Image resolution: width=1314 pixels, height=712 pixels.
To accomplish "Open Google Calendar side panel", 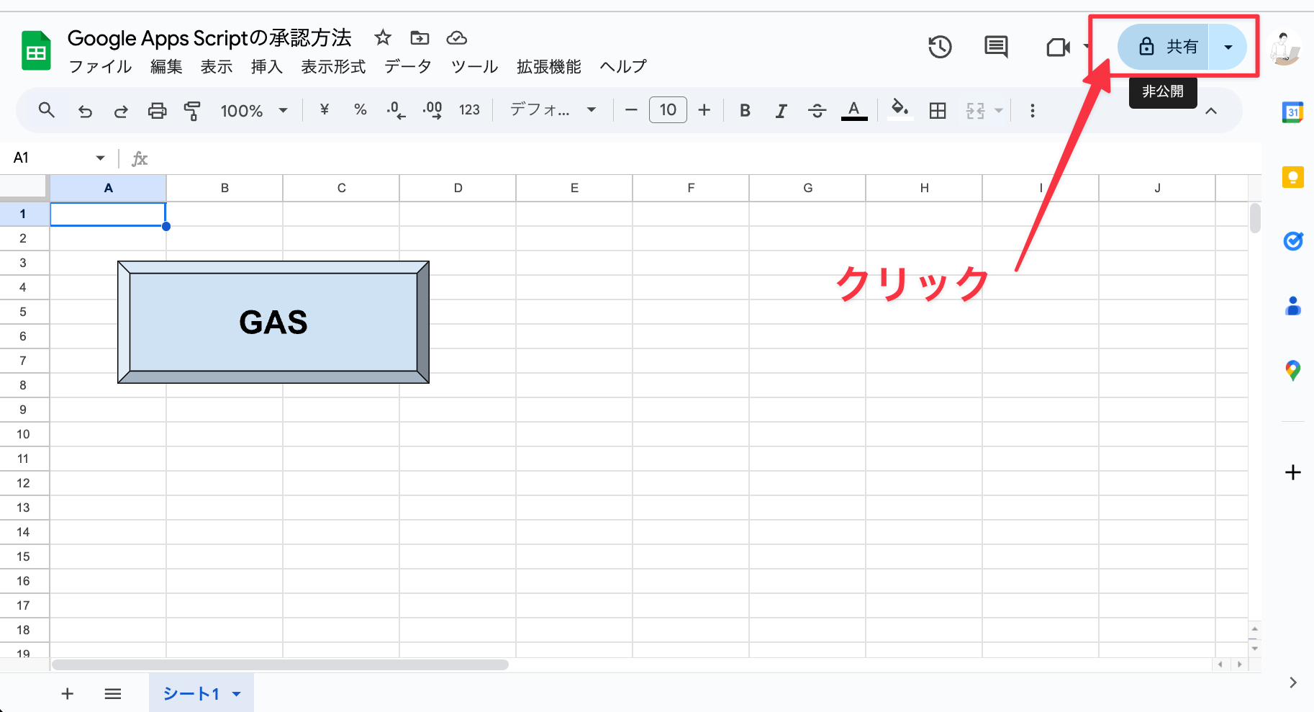I will (1293, 112).
